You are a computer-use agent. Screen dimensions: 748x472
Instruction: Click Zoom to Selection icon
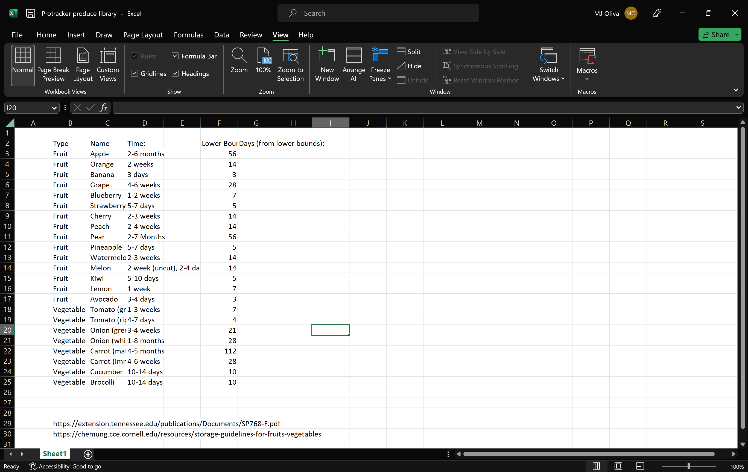(x=290, y=56)
